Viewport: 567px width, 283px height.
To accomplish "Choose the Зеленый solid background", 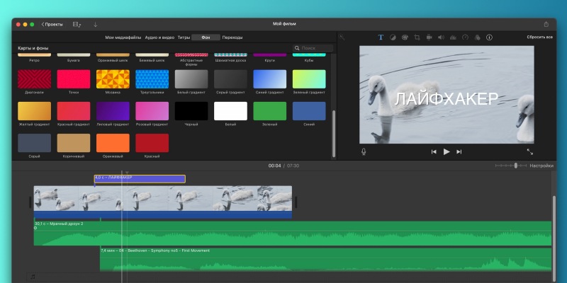I will click(270, 111).
